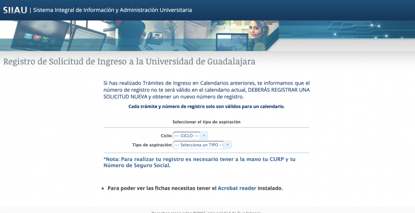415x213 pixels.
Task: Click 'Seleccionar el tipo de aspiración' label
Action: (x=206, y=122)
